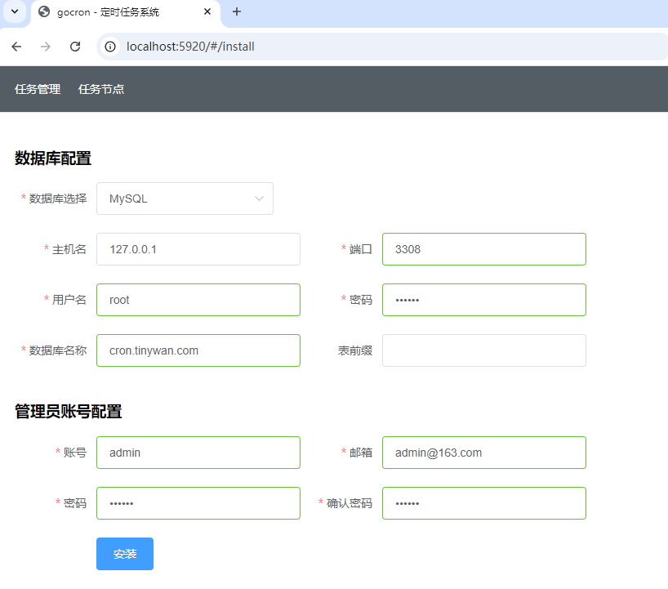Close the gocron browser tab
Image resolution: width=668 pixels, height=589 pixels.
pos(207,12)
